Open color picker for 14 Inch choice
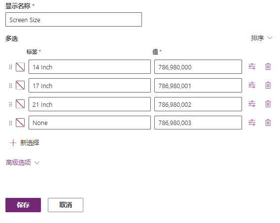Image resolution: width=280 pixels, height=223 pixels. click(20, 67)
